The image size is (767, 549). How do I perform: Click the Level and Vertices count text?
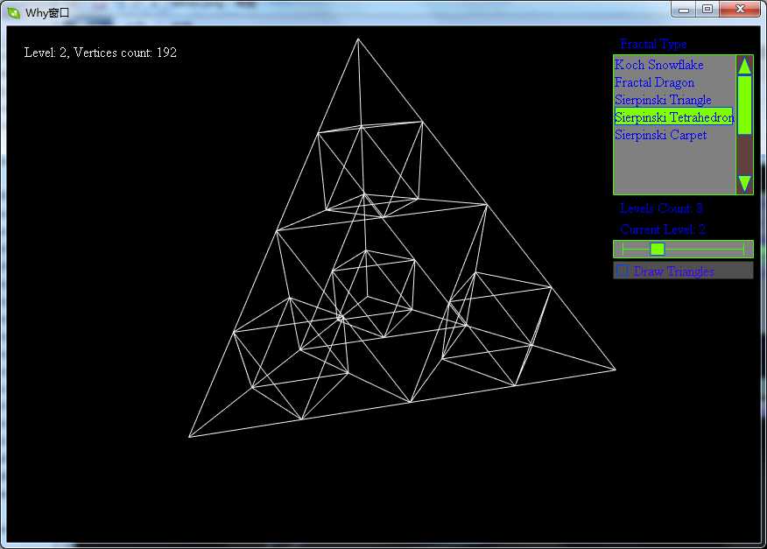[x=101, y=53]
